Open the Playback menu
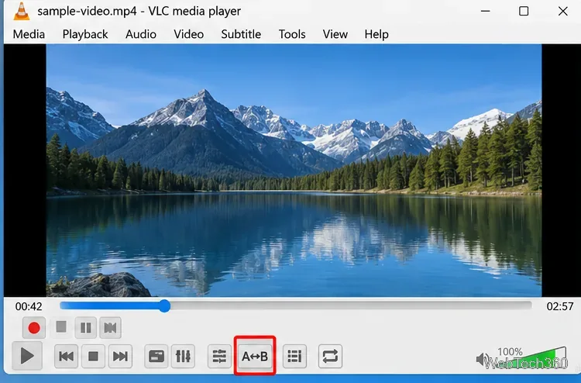Image resolution: width=581 pixels, height=383 pixels. 85,34
